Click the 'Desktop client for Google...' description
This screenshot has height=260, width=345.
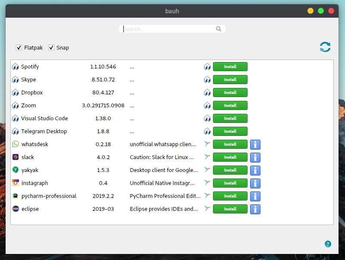pos(164,170)
